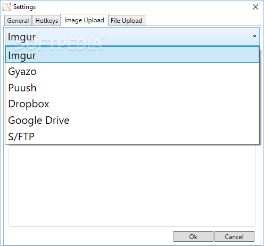This screenshot has height=246, width=264.
Task: Choose Imgur from the dropdown list
Action: [133, 55]
